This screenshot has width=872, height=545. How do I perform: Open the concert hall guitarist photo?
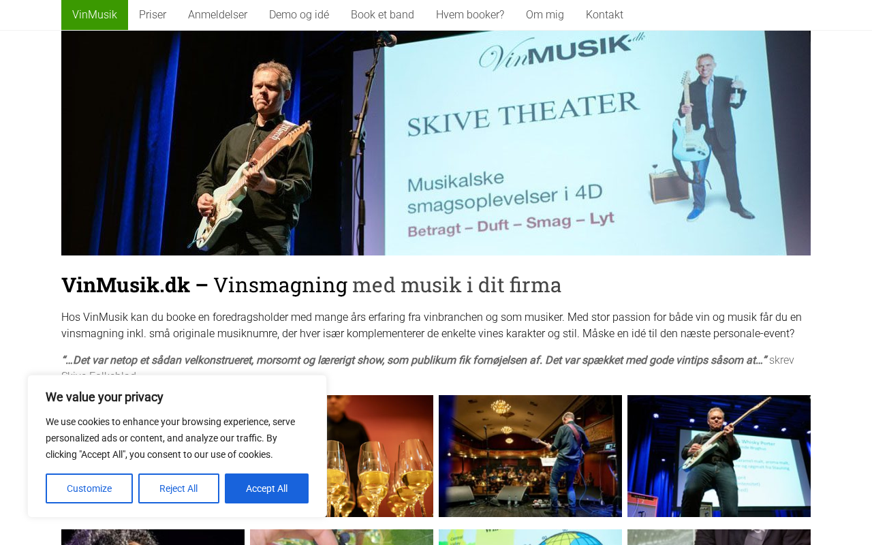(x=530, y=456)
